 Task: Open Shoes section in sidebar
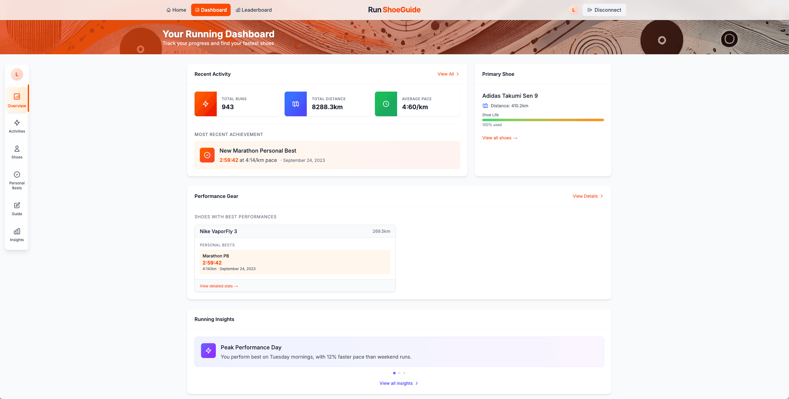click(x=17, y=152)
